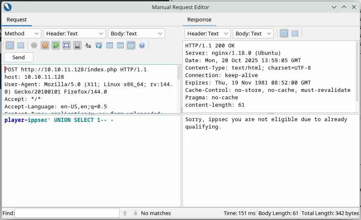This screenshot has width=361, height=220.
Task: Click the Find search input field
Action: [x=67, y=213]
